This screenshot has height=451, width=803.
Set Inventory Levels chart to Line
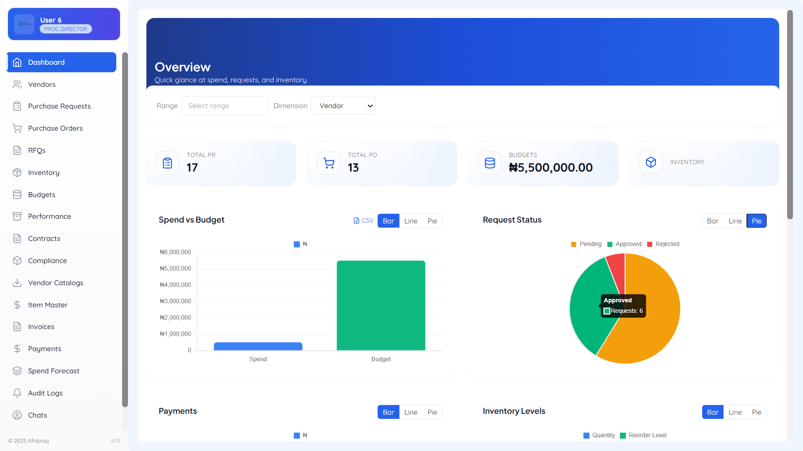(x=735, y=412)
